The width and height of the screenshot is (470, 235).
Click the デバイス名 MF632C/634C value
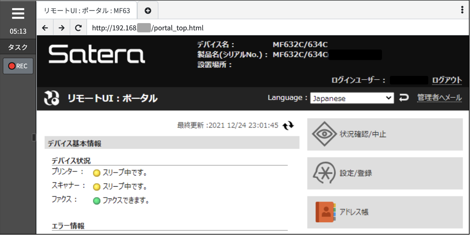coord(300,45)
